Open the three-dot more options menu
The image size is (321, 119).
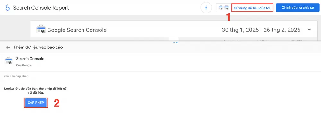206,8
